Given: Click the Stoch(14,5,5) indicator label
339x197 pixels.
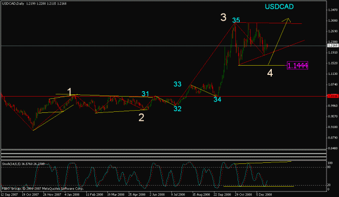Looking at the screenshot, I should pos(23,164).
